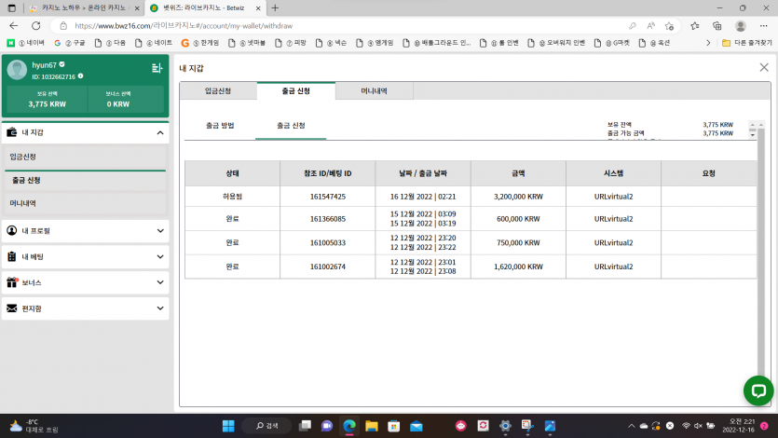Click the hyun67 profile avatar

click(x=17, y=70)
